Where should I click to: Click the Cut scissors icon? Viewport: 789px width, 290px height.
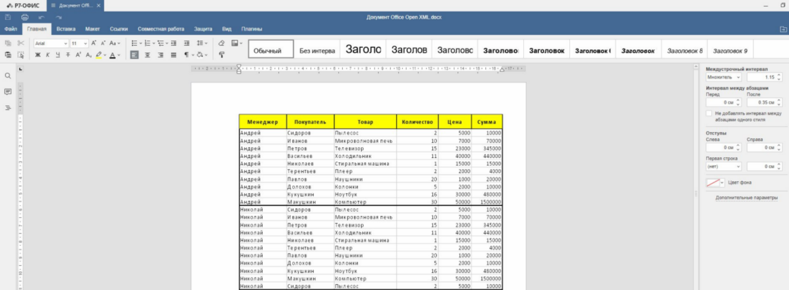point(21,43)
